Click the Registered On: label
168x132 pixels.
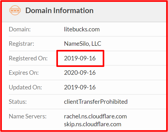click(28, 58)
